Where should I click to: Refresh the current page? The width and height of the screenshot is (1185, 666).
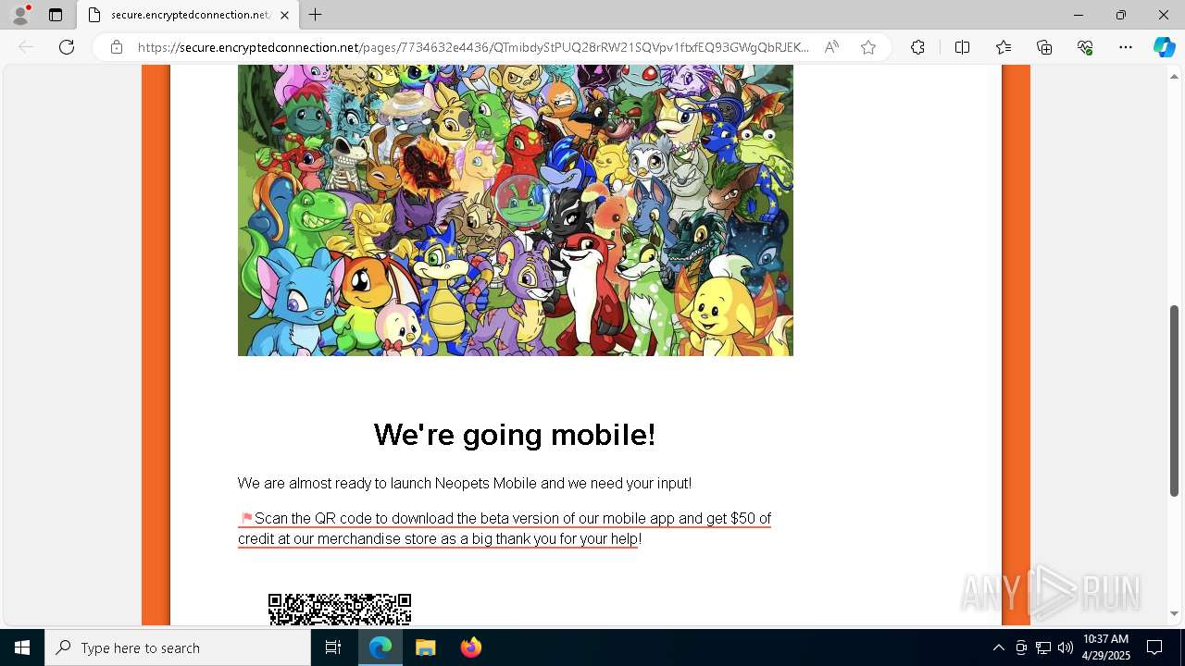tap(67, 47)
